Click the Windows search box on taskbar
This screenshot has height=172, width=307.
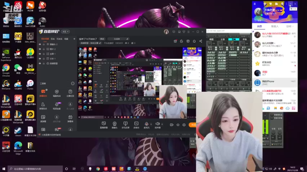[35, 169]
